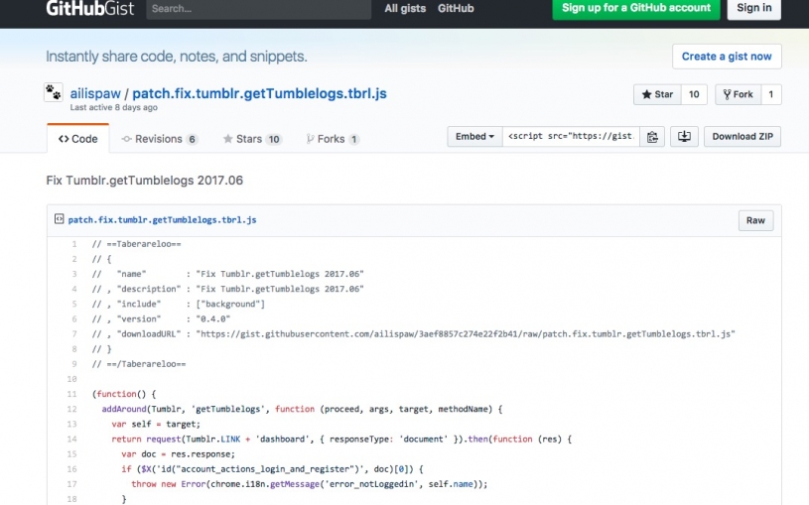
Task: Star this gist
Action: [x=657, y=94]
